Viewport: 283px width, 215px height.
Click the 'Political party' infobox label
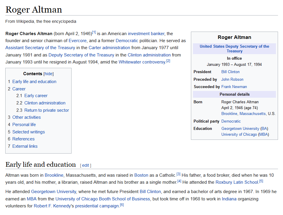pos(206,121)
